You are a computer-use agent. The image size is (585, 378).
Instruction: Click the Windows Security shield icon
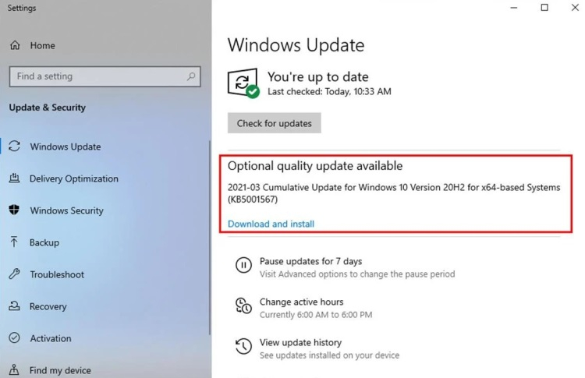[14, 210]
